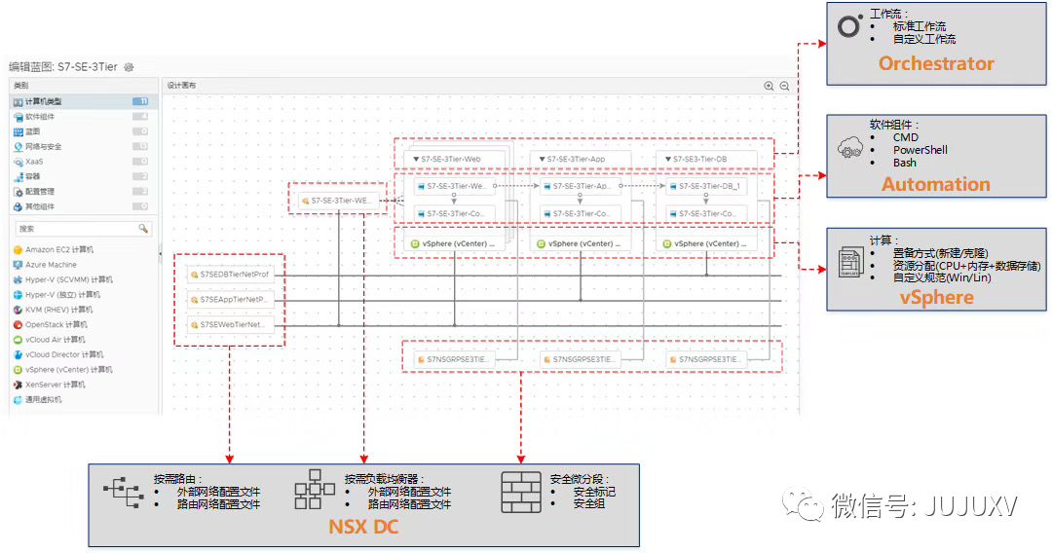Select S7-SE-3Tier-Co... inside the Web machine
The image size is (1052, 553).
[x=454, y=214]
